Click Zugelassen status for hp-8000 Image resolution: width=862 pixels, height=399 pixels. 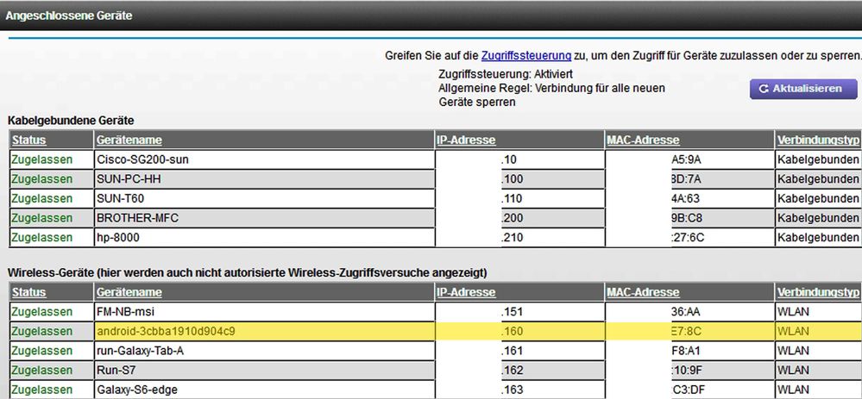point(41,237)
